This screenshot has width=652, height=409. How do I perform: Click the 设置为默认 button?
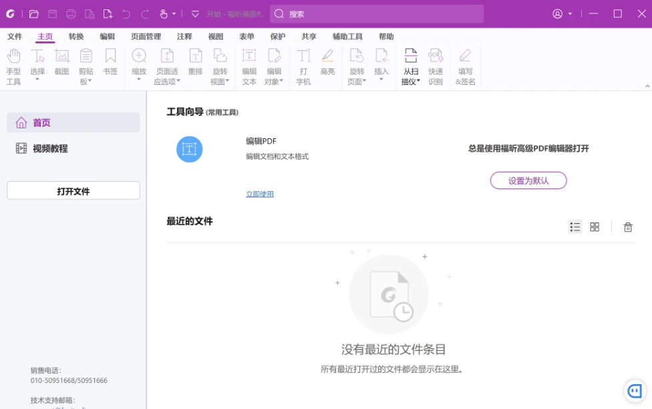pyautogui.click(x=528, y=180)
